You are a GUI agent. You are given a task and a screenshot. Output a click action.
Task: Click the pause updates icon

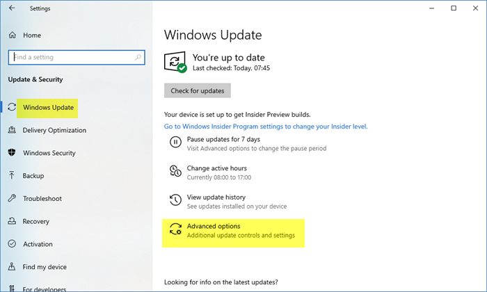click(175, 143)
